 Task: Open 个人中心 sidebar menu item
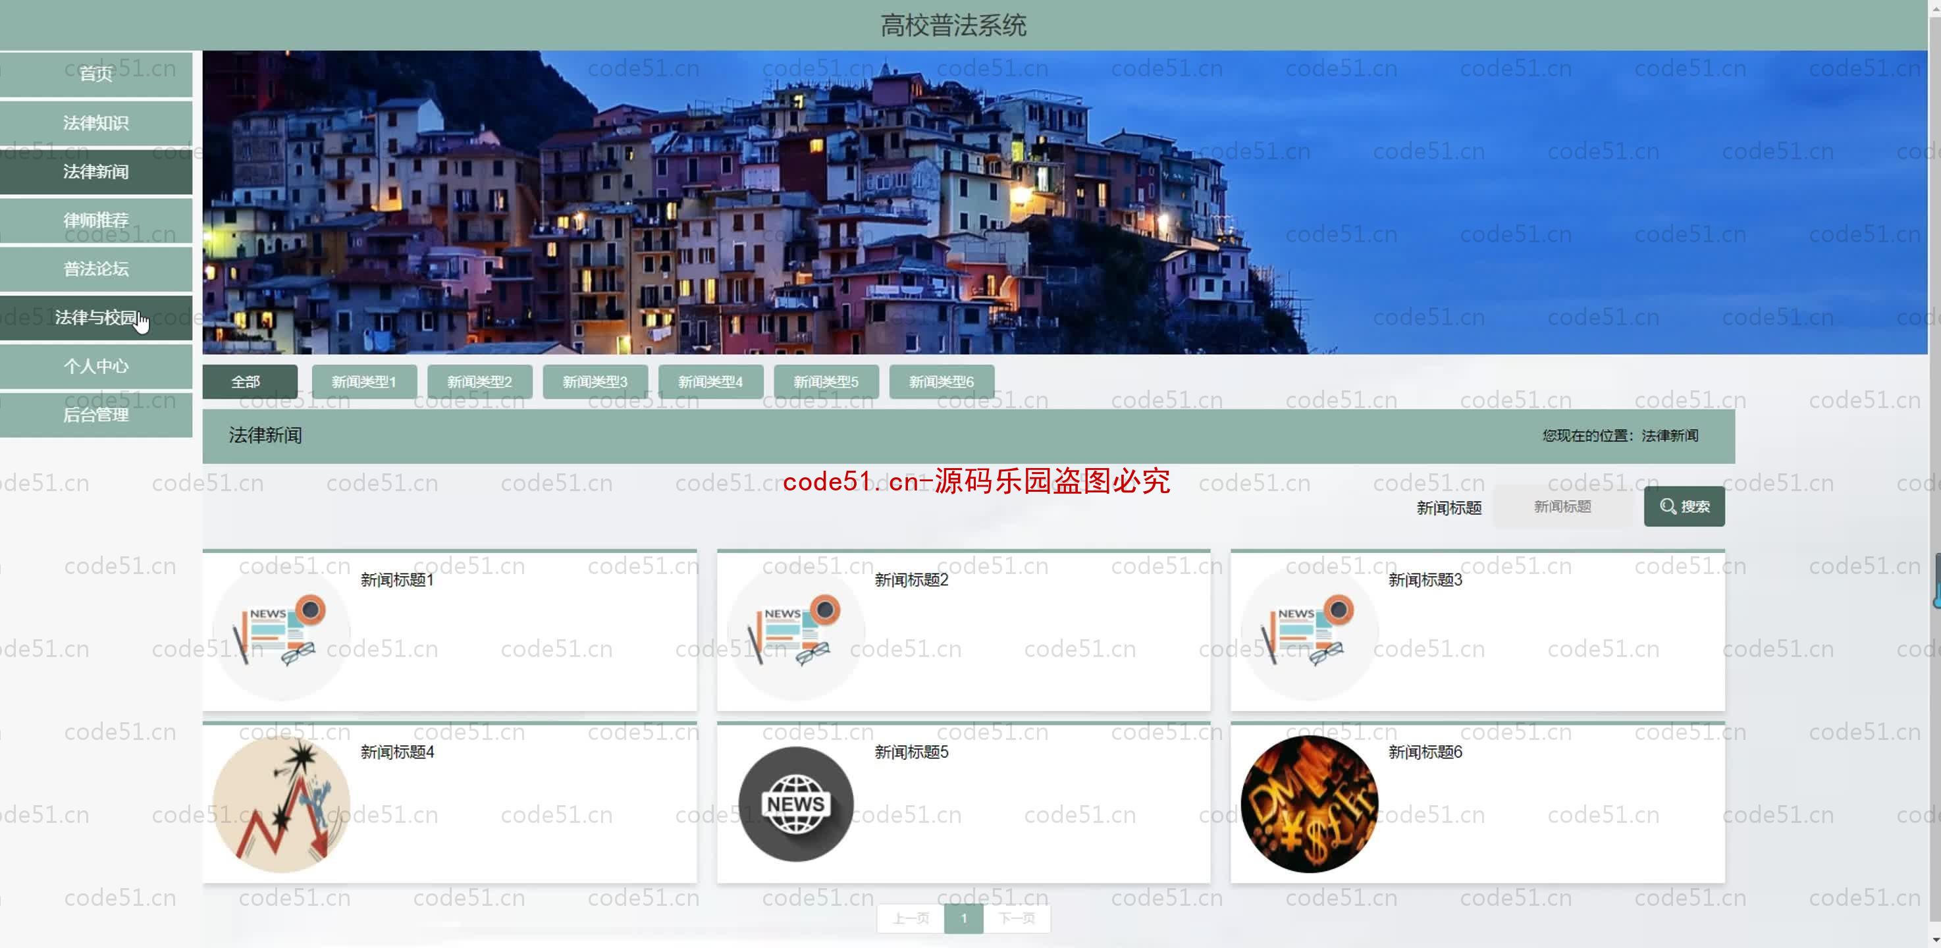click(x=95, y=365)
